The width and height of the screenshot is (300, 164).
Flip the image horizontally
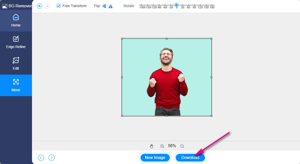104,6
